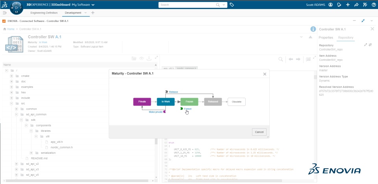This screenshot has width=378, height=184.
Task: Open the help question mark icon
Action: click(373, 5)
